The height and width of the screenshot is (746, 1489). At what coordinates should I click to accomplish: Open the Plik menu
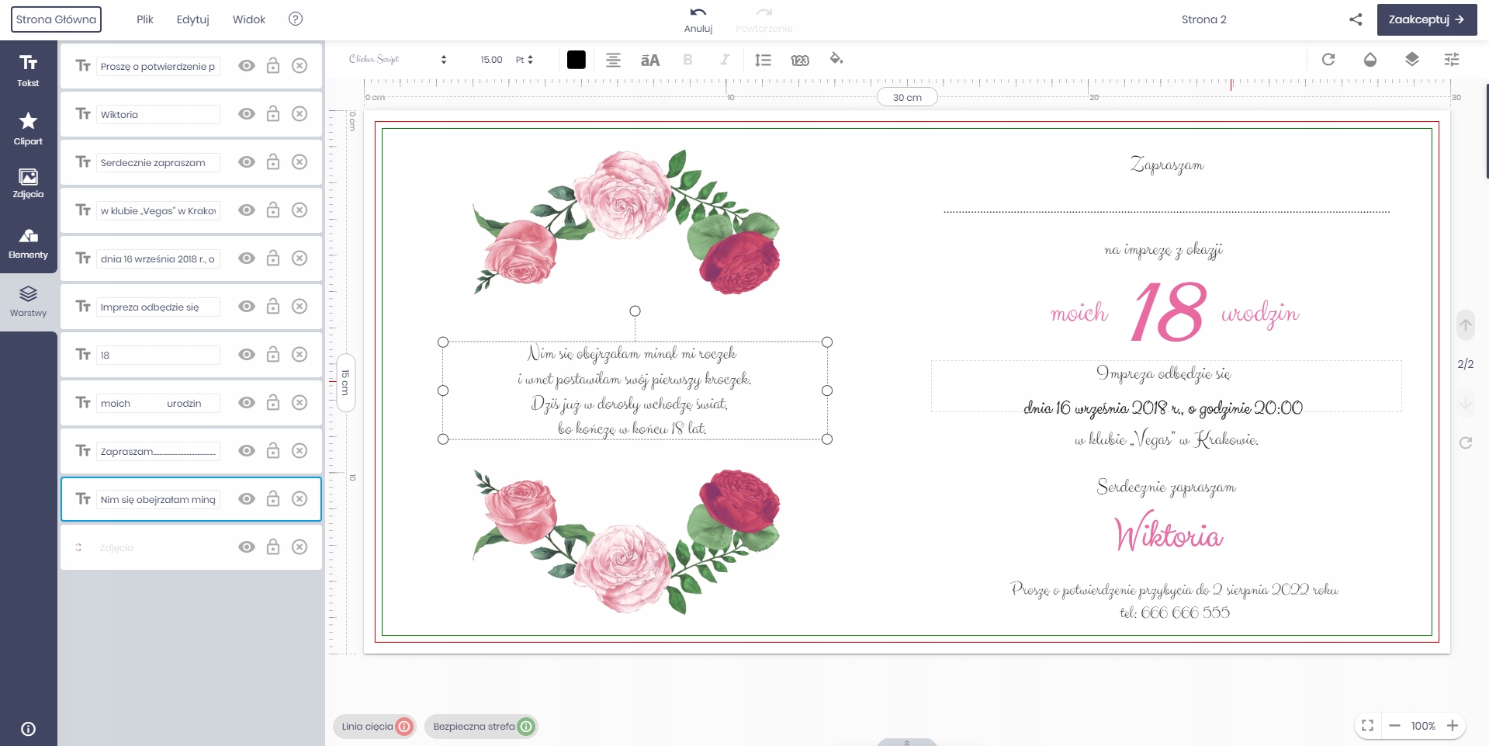tap(145, 19)
